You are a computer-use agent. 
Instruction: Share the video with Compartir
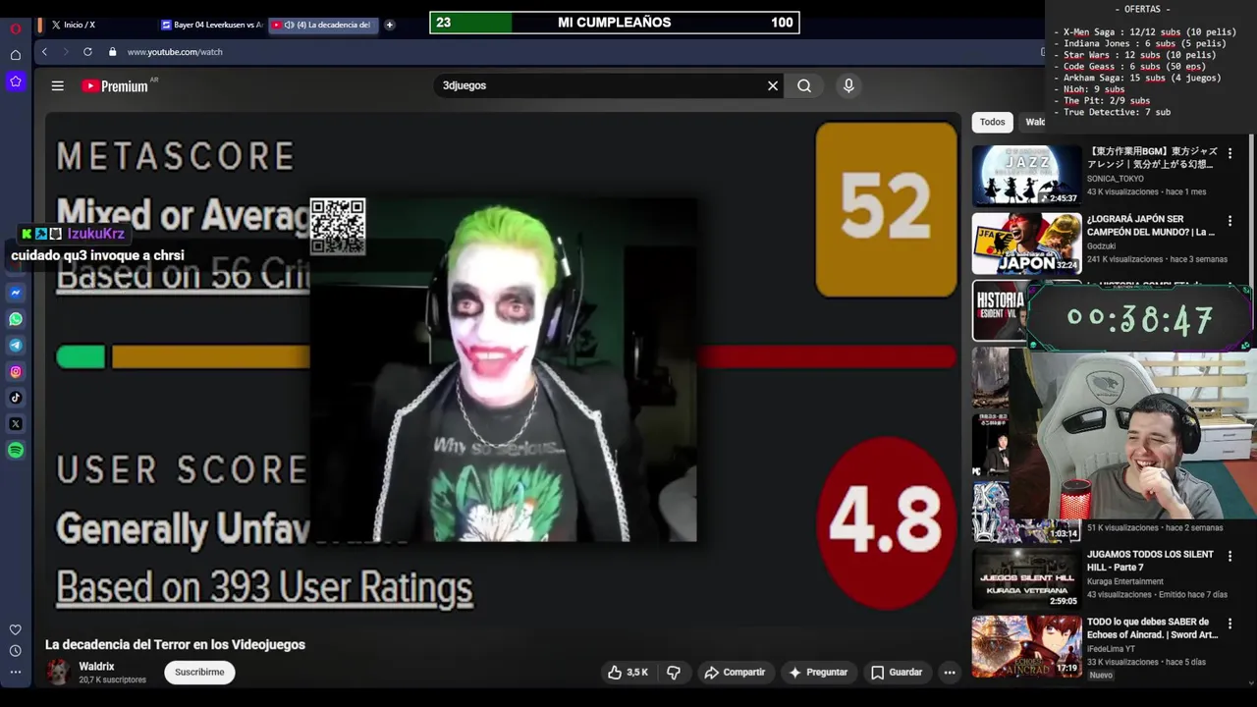click(x=735, y=673)
